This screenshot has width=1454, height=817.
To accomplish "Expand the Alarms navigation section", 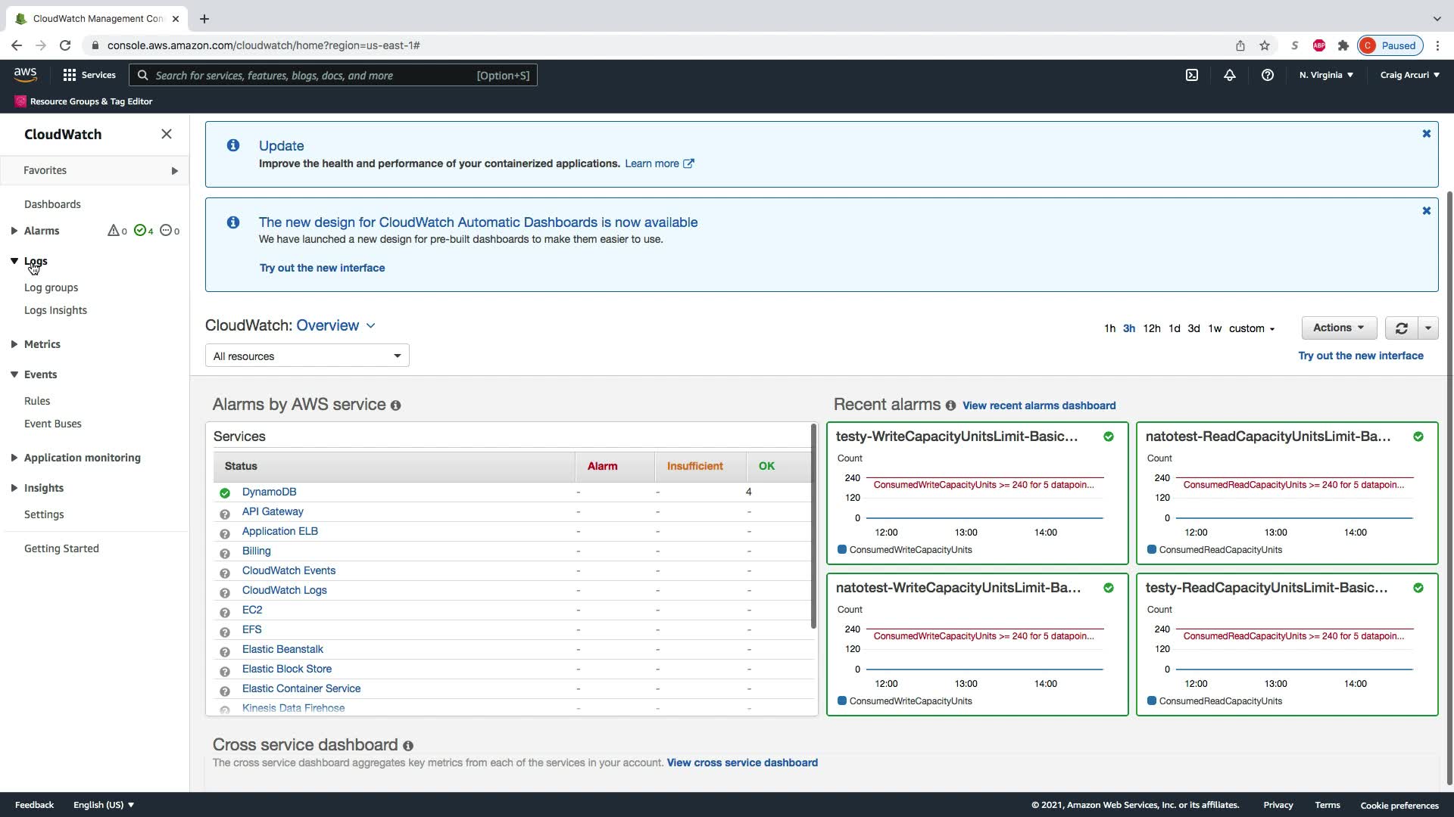I will click(x=14, y=231).
